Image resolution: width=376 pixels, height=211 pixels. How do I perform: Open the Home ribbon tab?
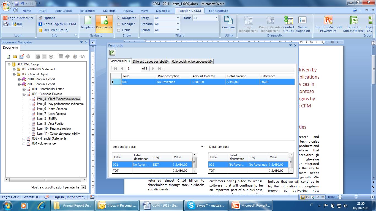[x=27, y=11]
